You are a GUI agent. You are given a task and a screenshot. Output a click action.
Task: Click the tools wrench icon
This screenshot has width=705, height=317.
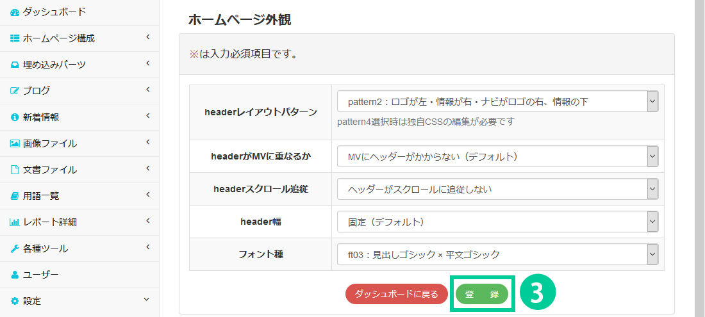click(15, 248)
